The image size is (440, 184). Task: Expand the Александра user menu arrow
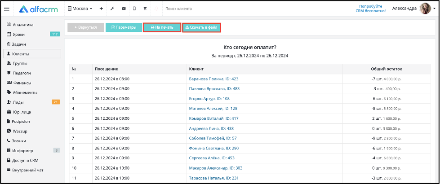pyautogui.click(x=434, y=9)
